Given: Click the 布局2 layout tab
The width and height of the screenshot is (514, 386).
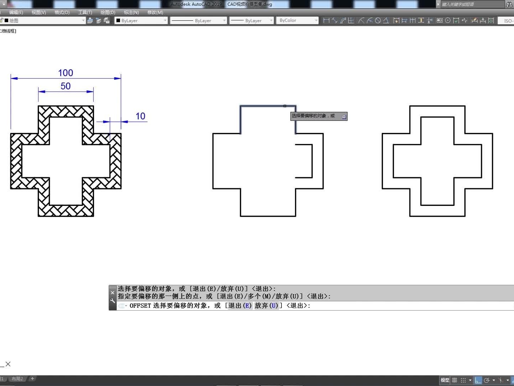Looking at the screenshot, I should pos(17,378).
